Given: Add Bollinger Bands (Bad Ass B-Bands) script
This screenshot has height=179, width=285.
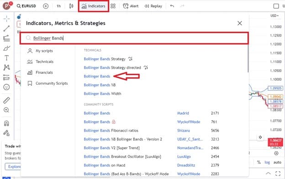Looking at the screenshot, I should point(126,174).
